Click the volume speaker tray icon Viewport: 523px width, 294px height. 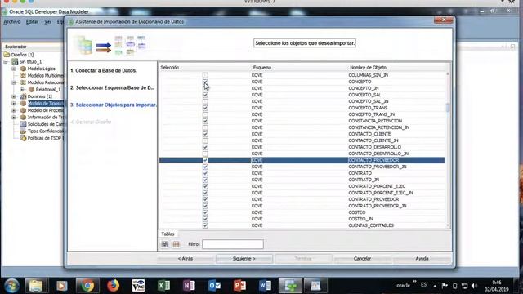coord(474,286)
